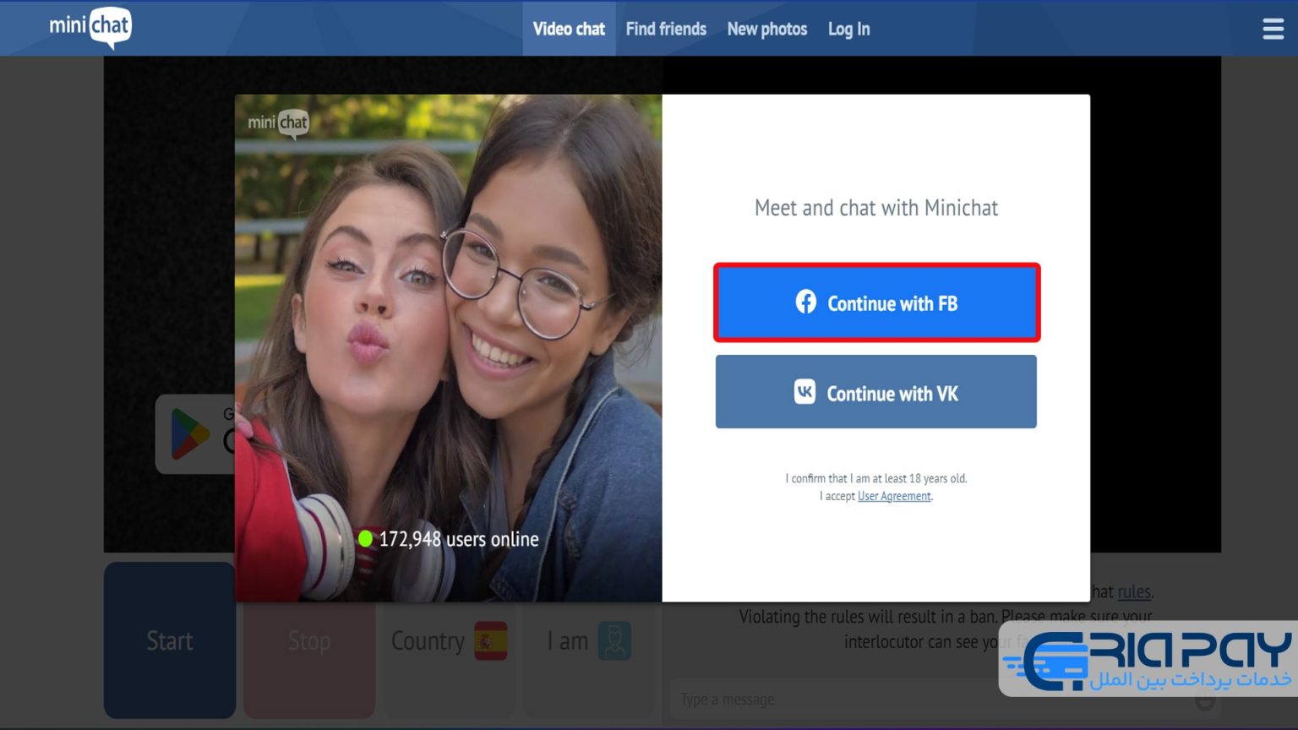Click the Minichat logo in header
Image resolution: width=1298 pixels, height=730 pixels.
(x=90, y=27)
